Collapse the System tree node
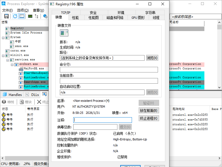The height and width of the screenshot is (167, 222). (3, 38)
